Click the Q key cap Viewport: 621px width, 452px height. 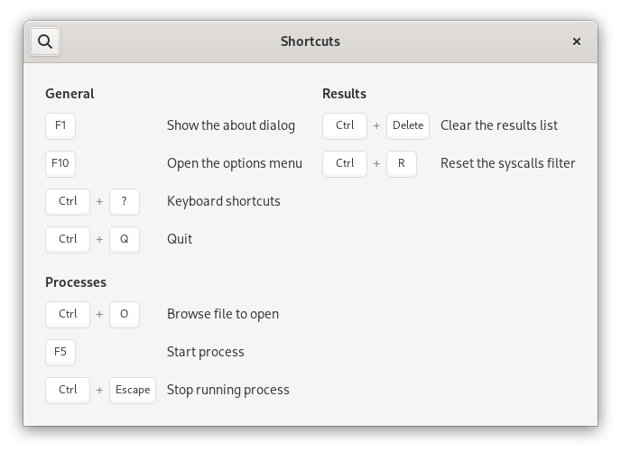click(125, 239)
